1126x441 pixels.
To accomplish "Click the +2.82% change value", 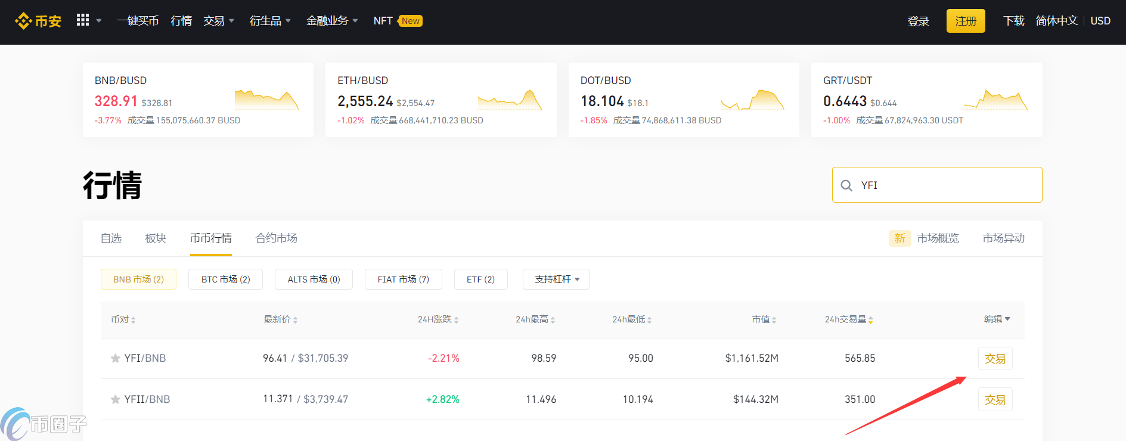I will pyautogui.click(x=443, y=399).
